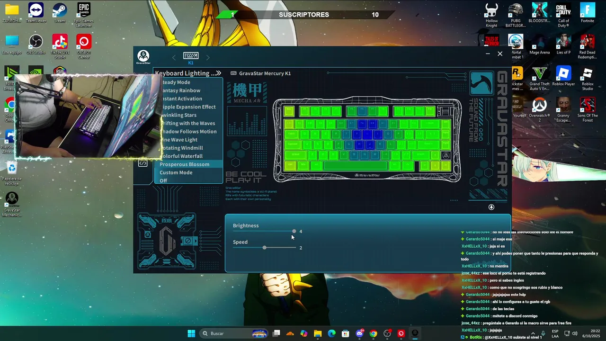Open TeamViewer desktop shortcut

pos(36,13)
